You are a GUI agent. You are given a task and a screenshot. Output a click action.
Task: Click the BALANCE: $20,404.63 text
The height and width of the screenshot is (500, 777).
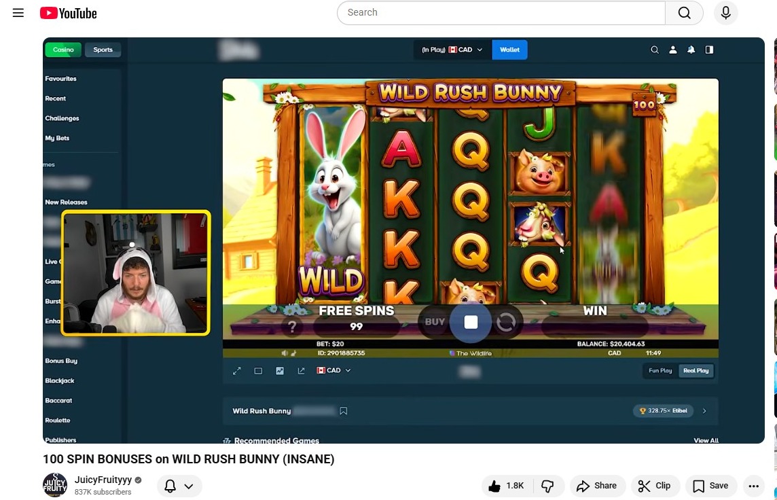click(611, 343)
